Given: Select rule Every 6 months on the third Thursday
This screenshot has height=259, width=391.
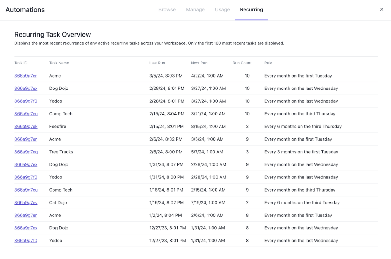Looking at the screenshot, I should [303, 127].
